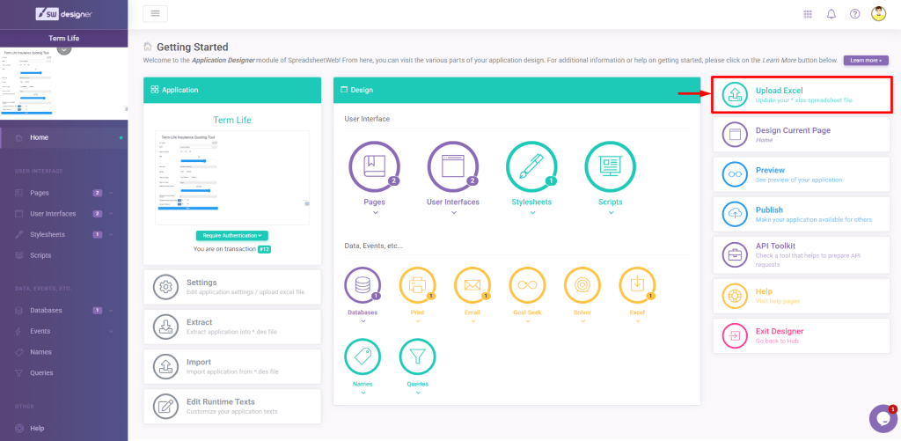
Task: Click the Learn more button
Action: pos(865,60)
